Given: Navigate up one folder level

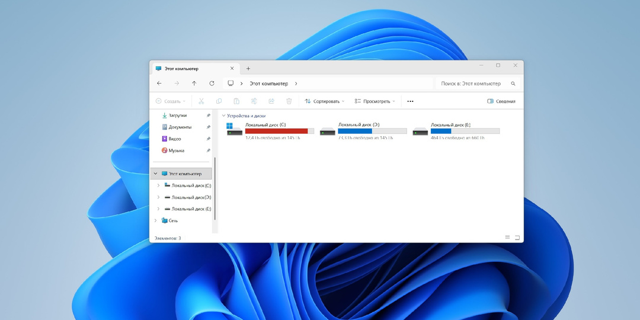Looking at the screenshot, I should pyautogui.click(x=194, y=84).
